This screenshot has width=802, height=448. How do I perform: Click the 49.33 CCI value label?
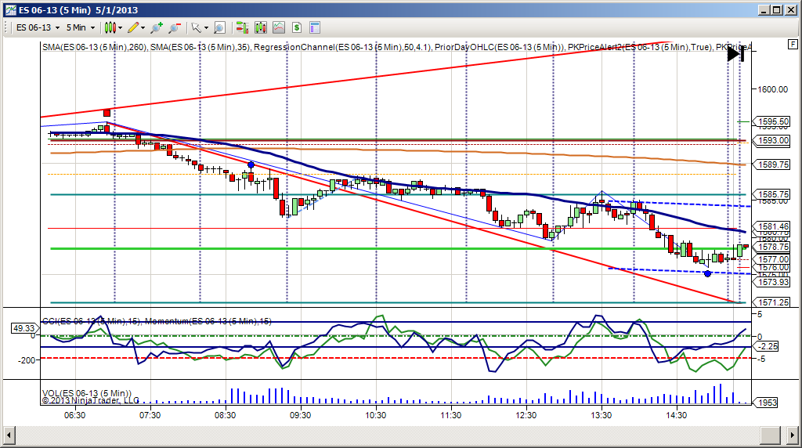click(24, 328)
